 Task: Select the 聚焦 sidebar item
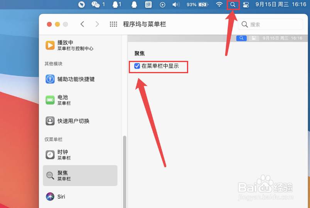[x=80, y=176]
